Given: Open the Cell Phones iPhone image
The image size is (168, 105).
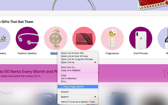Looking at the screenshot, I should coord(141,38).
